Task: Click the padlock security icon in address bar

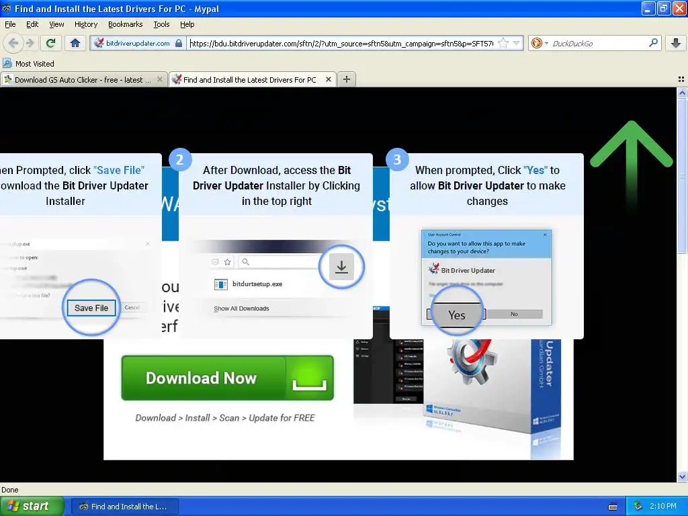Action: 179,43
